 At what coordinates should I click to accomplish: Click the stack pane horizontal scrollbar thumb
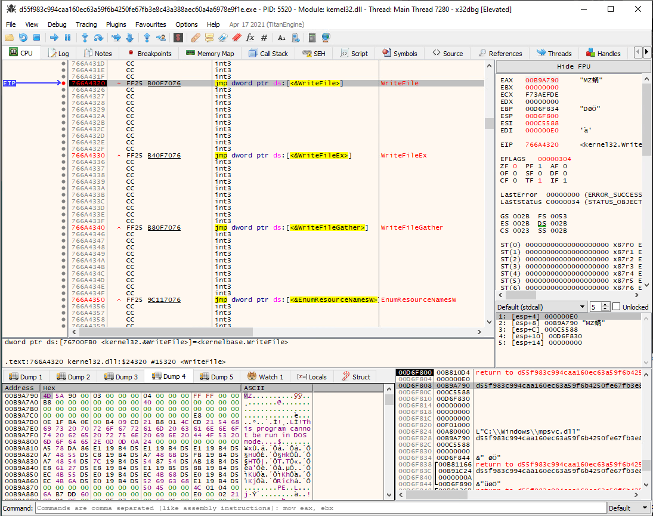pos(437,495)
